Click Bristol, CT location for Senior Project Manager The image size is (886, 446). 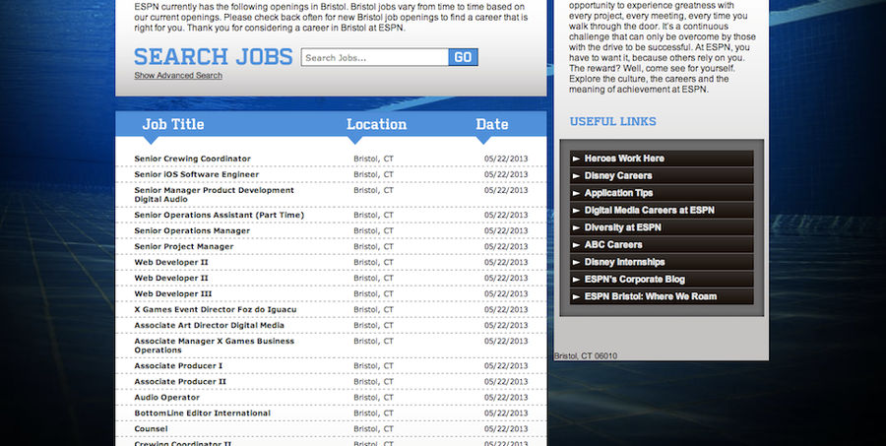373,246
